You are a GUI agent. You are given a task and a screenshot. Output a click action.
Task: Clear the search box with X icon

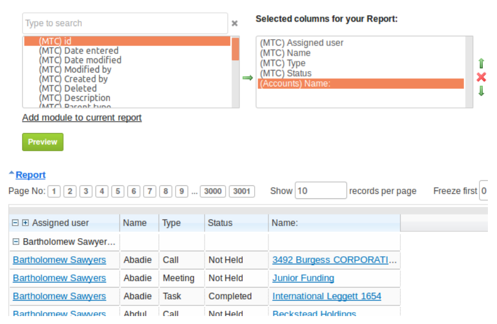coord(234,23)
